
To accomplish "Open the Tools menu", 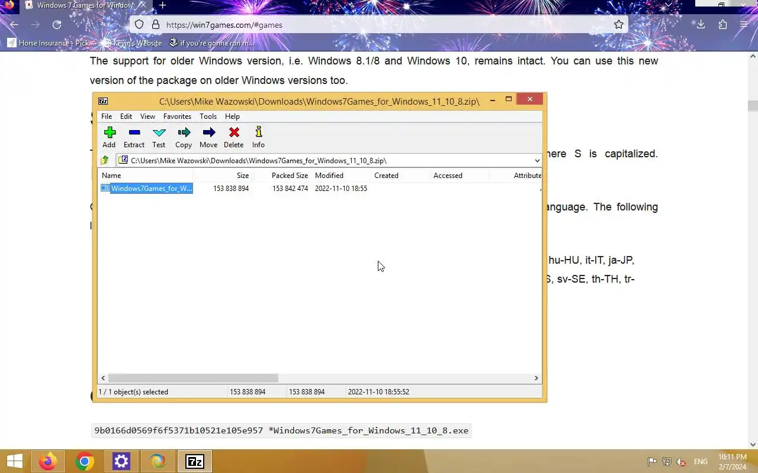I will click(208, 116).
